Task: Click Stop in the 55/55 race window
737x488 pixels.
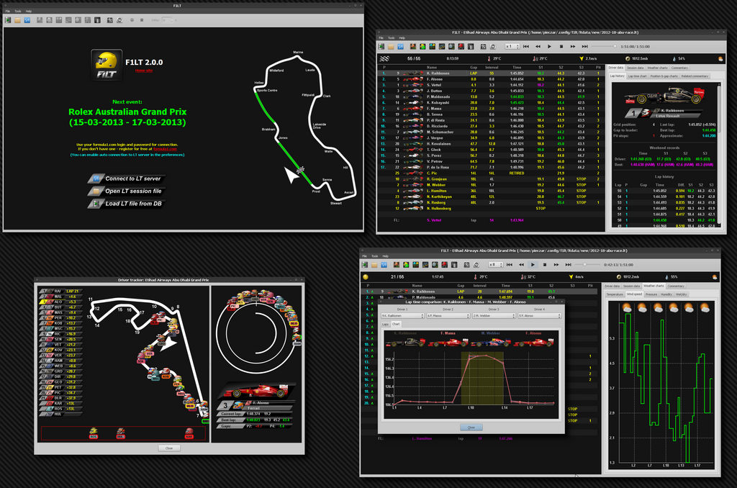Action: coord(561,47)
